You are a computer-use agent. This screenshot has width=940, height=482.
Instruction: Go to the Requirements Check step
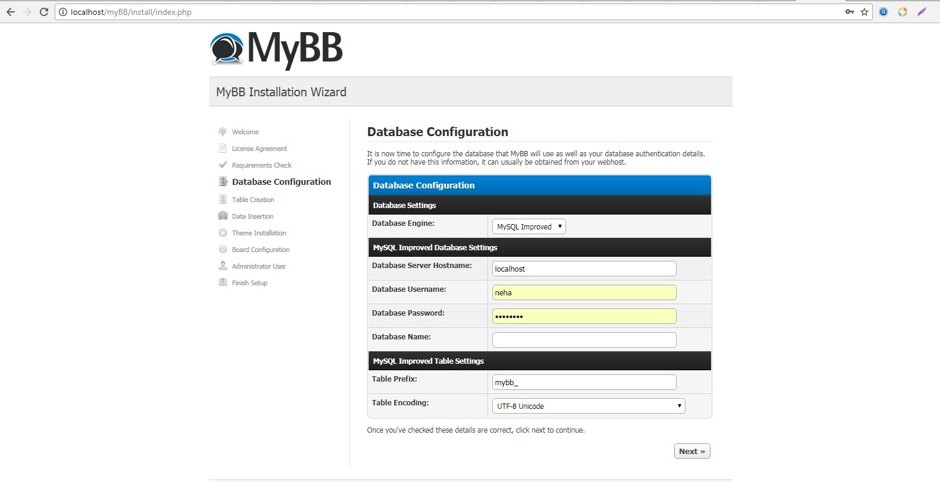[x=262, y=165]
